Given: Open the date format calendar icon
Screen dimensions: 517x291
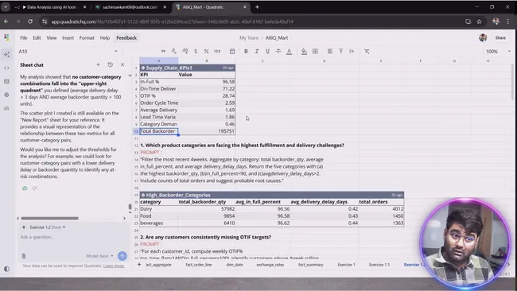Looking at the screenshot, I should point(232,52).
